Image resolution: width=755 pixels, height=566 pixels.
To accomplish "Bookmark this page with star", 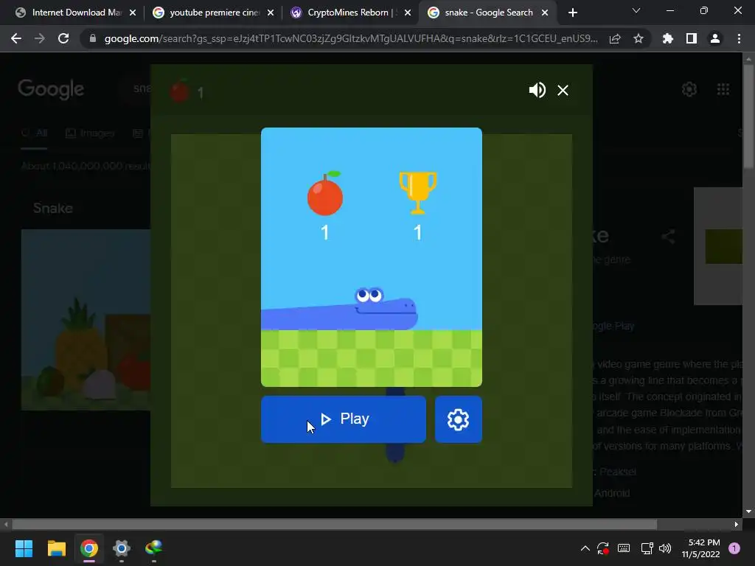I will [x=639, y=38].
